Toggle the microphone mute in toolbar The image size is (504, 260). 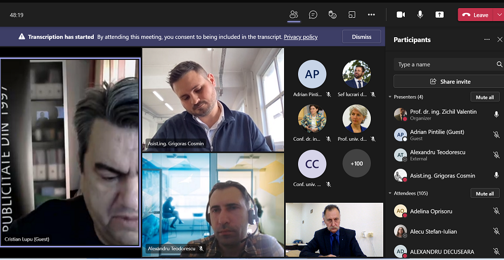(420, 15)
